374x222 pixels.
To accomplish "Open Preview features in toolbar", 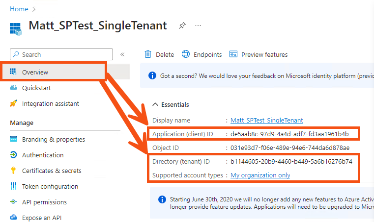I will point(258,54).
